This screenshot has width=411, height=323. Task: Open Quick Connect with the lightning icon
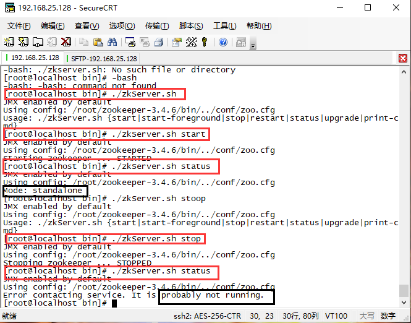[x=23, y=42]
